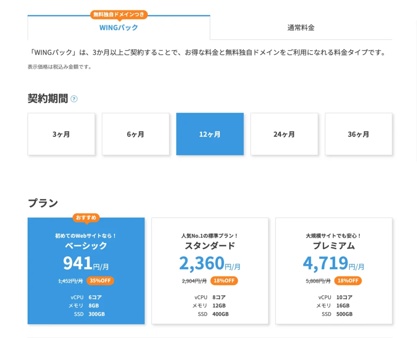Click the orange おすすめ badge
Screen dimensions: 417x338
[86, 217]
